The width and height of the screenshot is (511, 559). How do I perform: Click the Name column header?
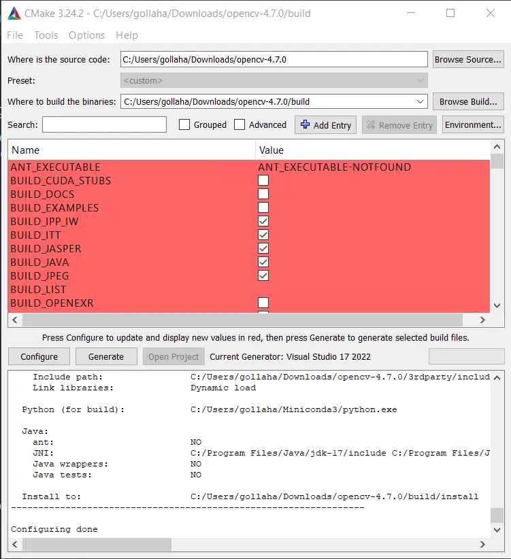(x=131, y=150)
